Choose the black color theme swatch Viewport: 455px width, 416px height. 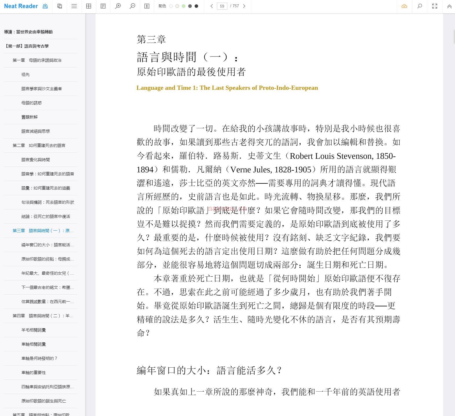(x=196, y=6)
